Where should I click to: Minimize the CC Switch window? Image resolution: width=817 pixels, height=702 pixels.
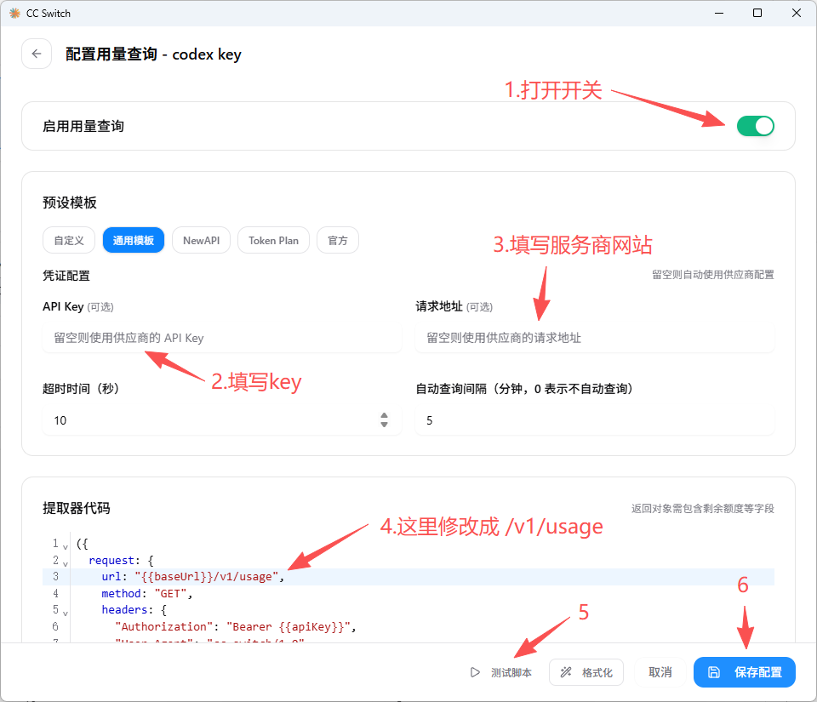[719, 13]
